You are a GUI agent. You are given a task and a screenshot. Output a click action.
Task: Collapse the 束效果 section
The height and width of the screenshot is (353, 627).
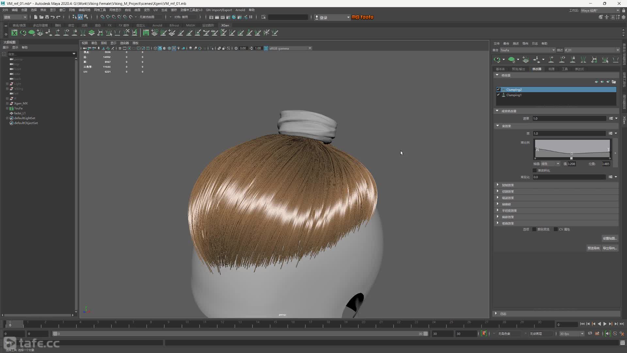pos(497,126)
